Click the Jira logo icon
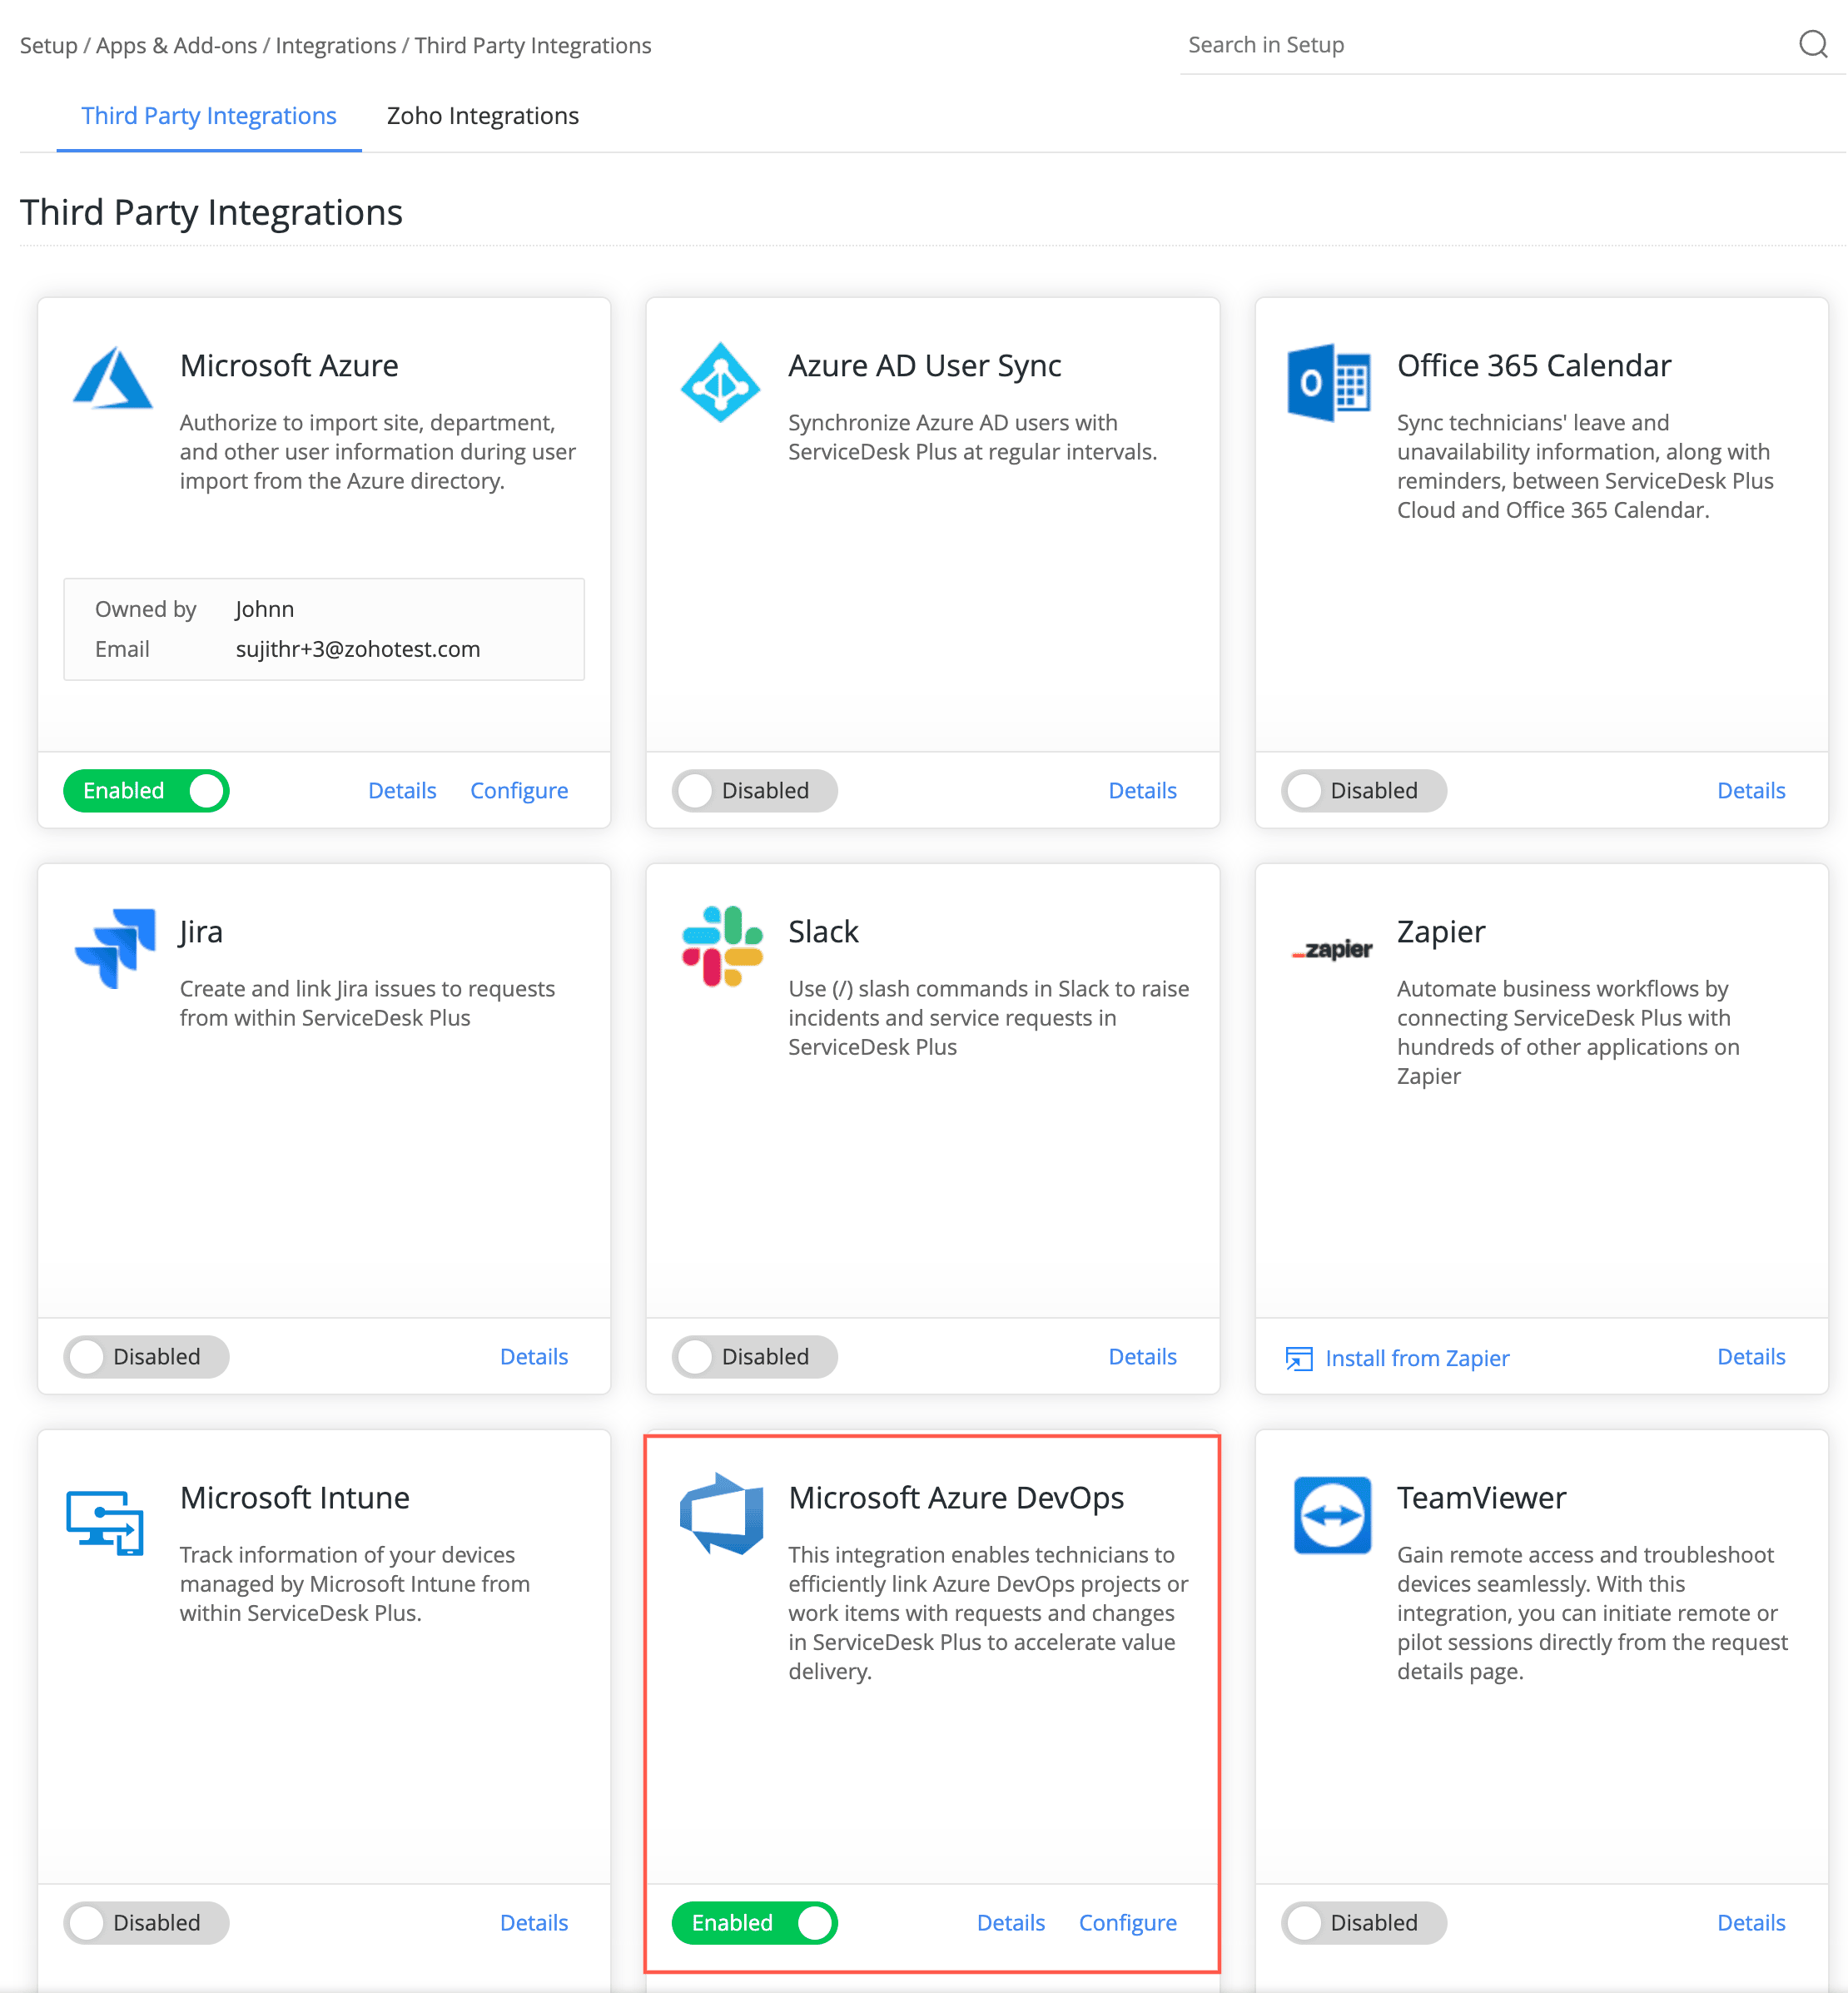The height and width of the screenshot is (1993, 1848). (116, 947)
